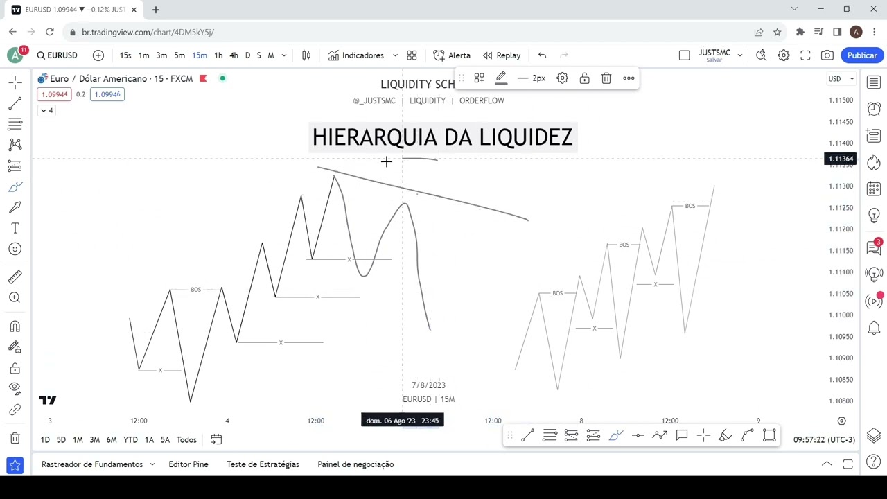Select the ruler measure tool

click(x=15, y=277)
